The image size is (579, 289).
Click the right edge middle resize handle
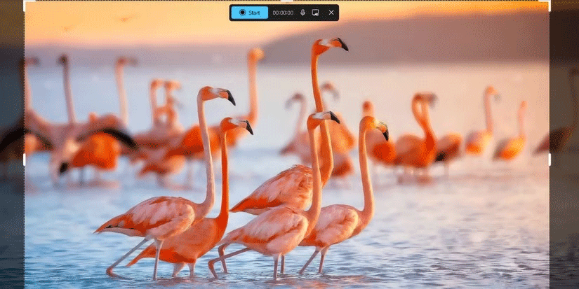549,160
